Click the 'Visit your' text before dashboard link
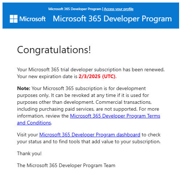The height and width of the screenshot is (170, 182). 27,135
